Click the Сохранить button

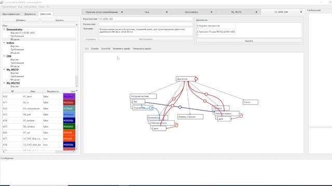click(90, 39)
